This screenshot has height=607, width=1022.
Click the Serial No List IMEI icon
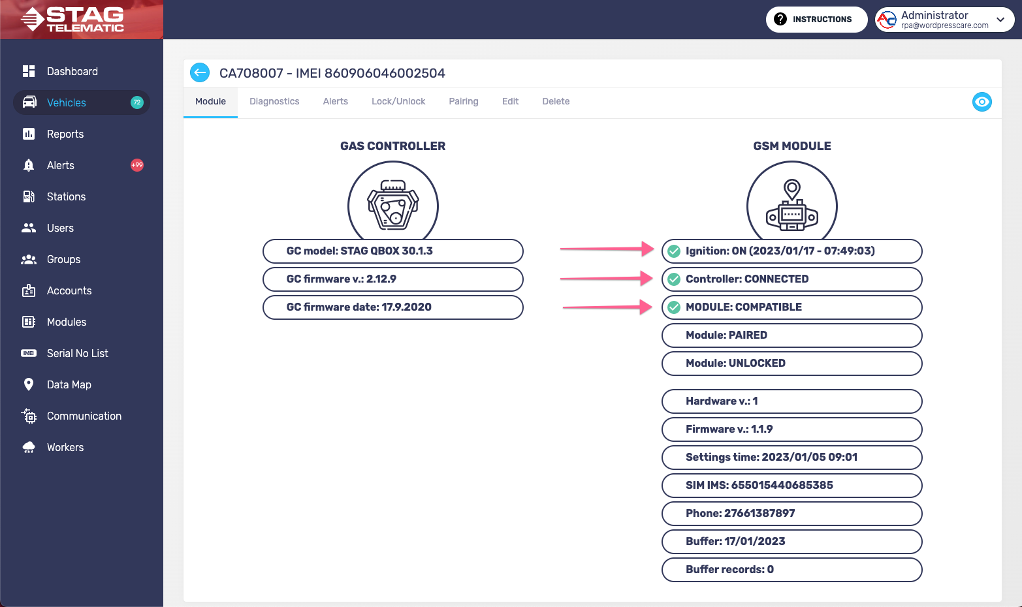[29, 353]
